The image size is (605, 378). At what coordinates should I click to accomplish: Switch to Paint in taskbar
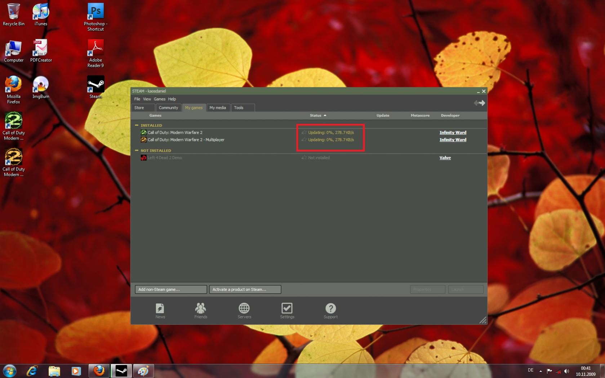pyautogui.click(x=143, y=371)
